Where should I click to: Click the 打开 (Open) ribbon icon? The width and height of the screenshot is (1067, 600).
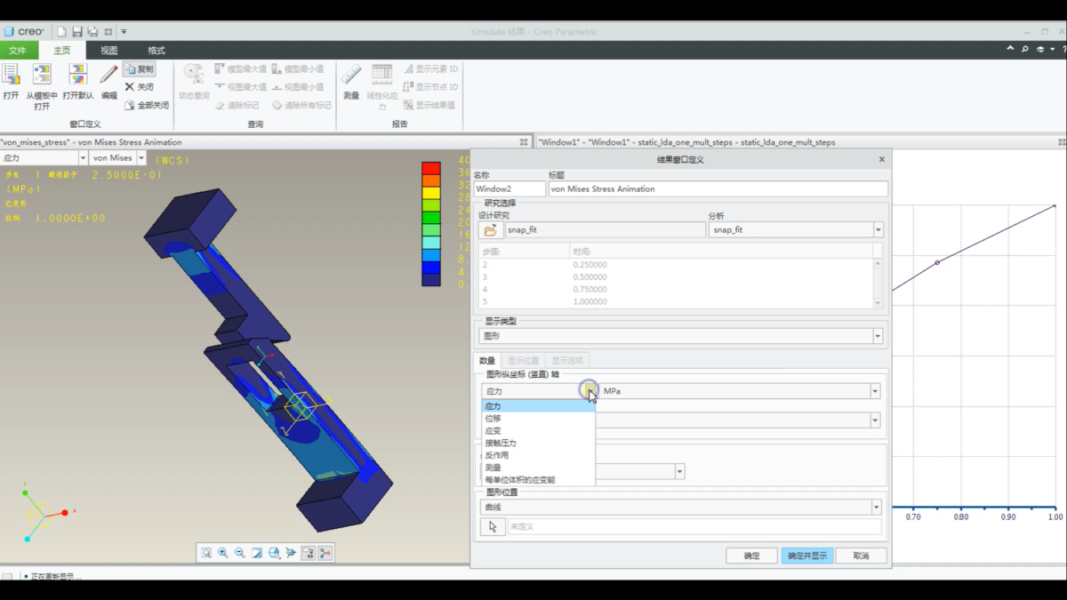click(11, 75)
